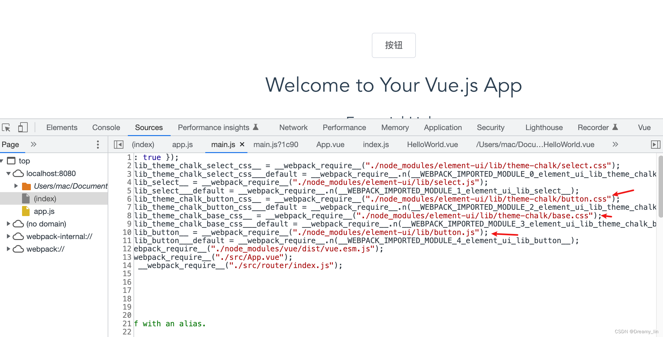The image size is (663, 337).
Task: Expand the (no domain) tree node
Action: pos(8,224)
